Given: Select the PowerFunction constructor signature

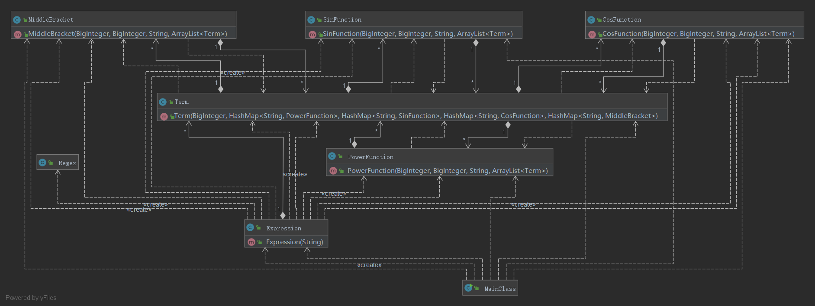Looking at the screenshot, I should 448,171.
